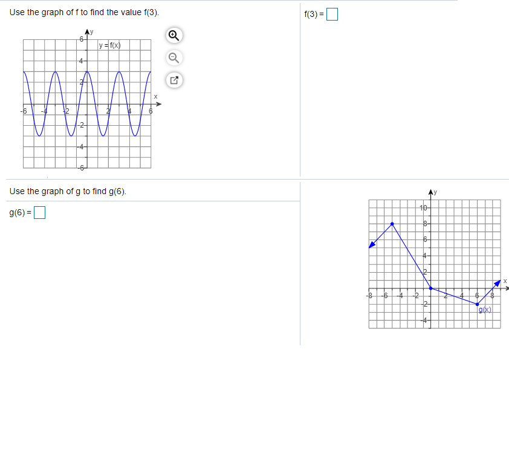
Task: Click inside the g(6) answer box
Action: [39, 212]
